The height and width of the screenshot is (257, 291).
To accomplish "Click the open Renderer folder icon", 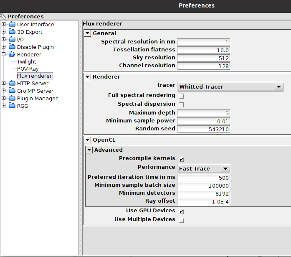I will click(12, 54).
